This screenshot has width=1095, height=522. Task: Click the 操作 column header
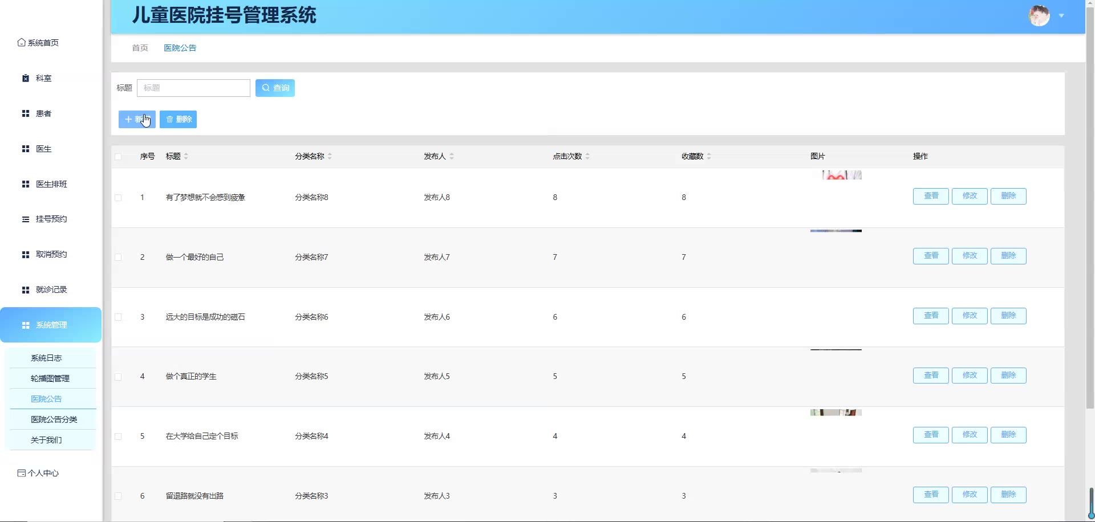(x=920, y=156)
